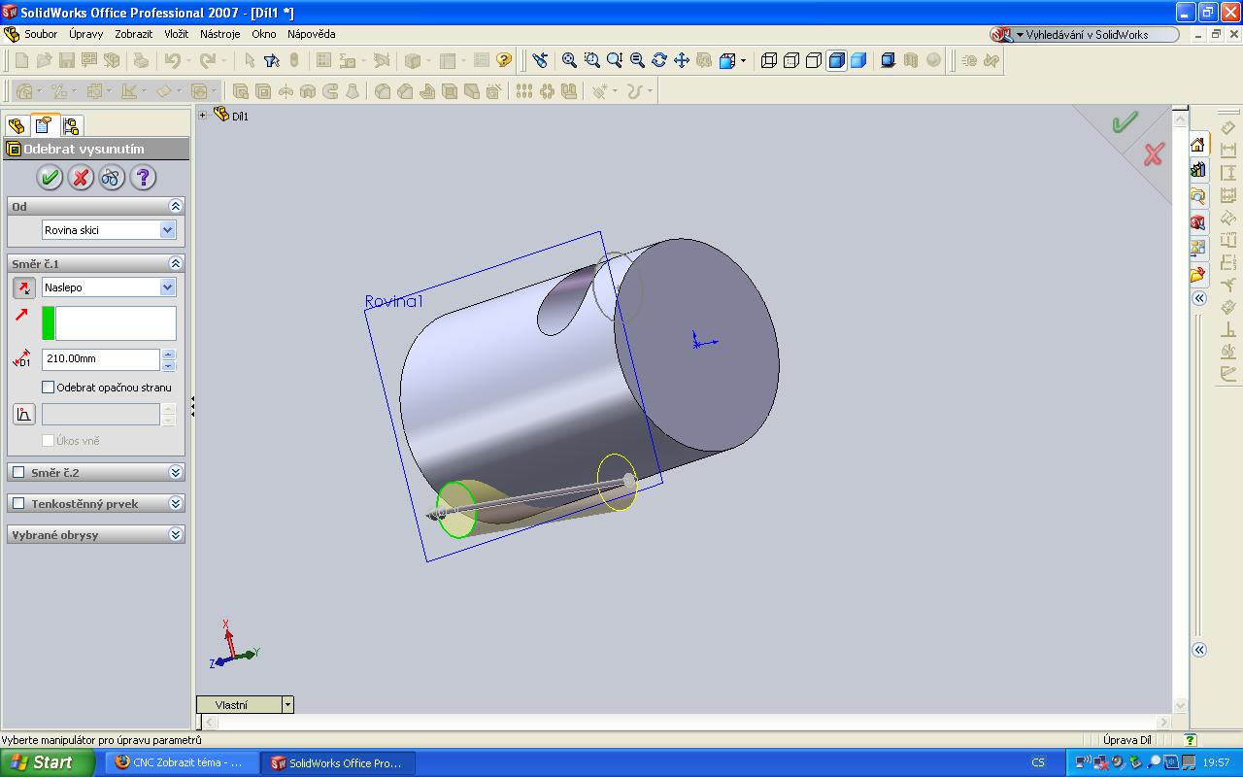1243x777 pixels.
Task: Reverse direction using the Směr č.1 arrow button
Action: pos(23,287)
